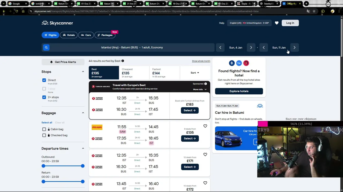This screenshot has width=343, height=192.
Task: Click the blue search magnifier icon
Action: pos(46,47)
